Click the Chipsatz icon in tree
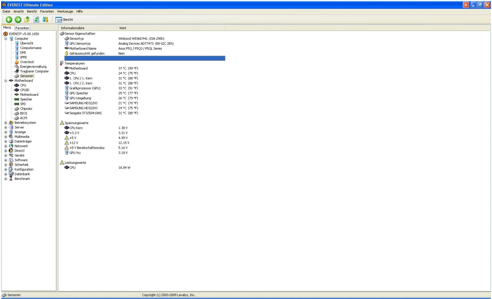492x299 pixels. 17,109
